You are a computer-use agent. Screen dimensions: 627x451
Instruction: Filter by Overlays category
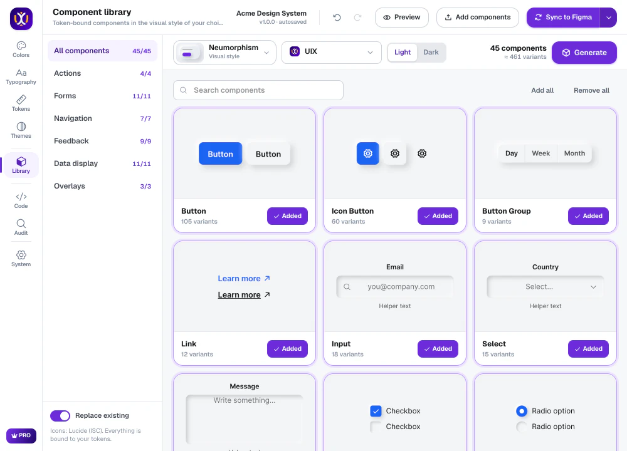point(102,186)
